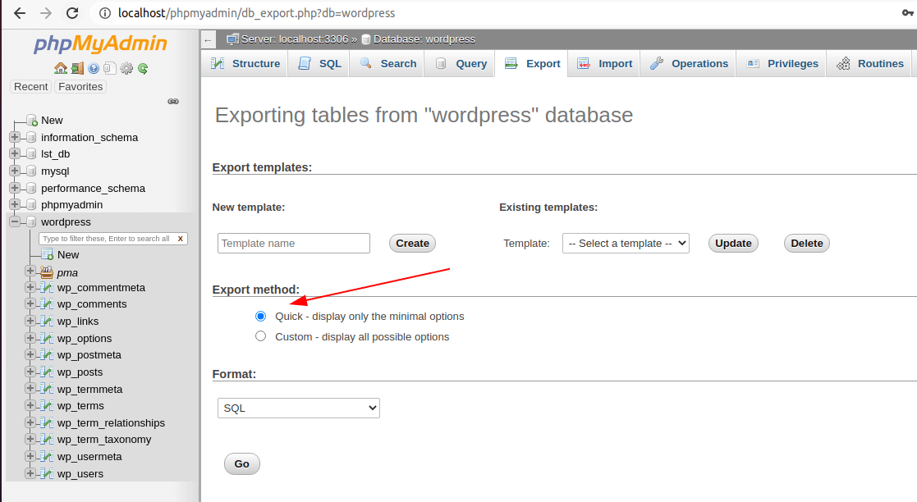Open the Search tab
The width and height of the screenshot is (917, 502).
pos(387,64)
